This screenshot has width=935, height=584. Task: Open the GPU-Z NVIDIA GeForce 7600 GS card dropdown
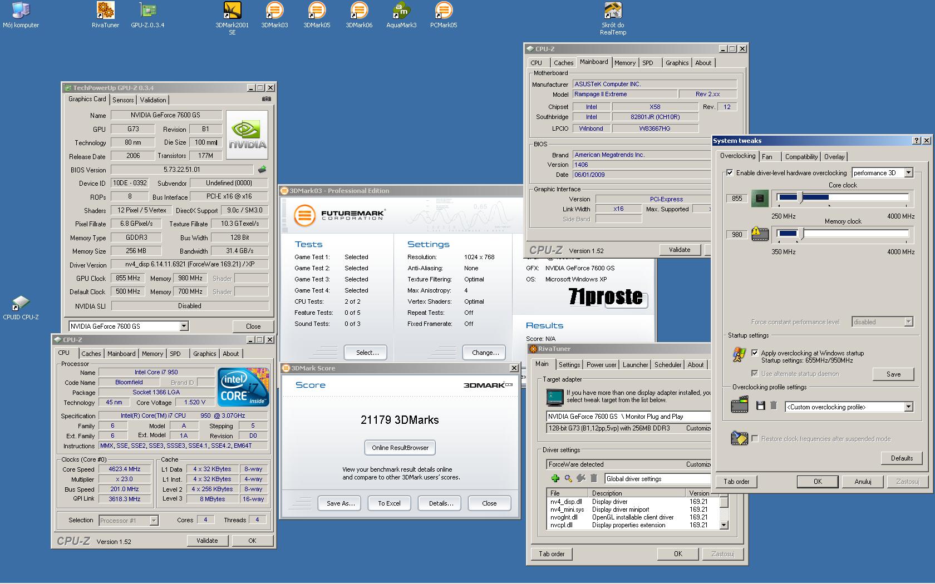129,326
